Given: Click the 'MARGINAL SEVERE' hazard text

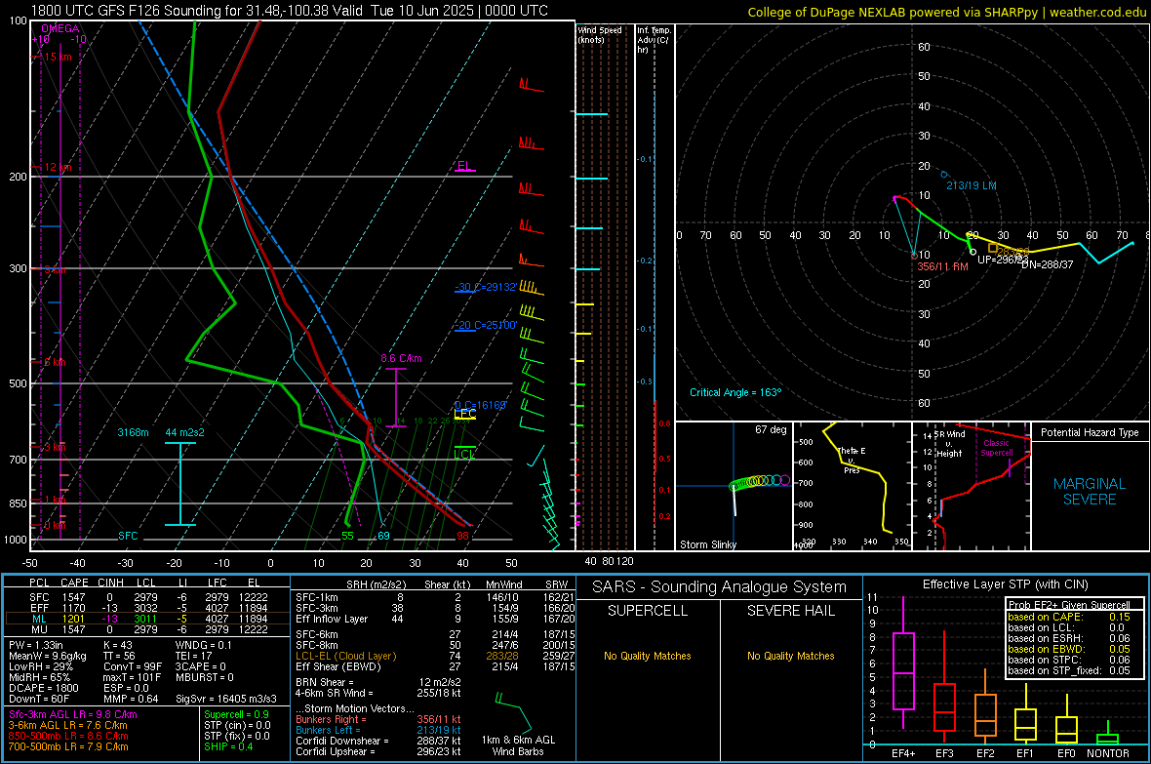Looking at the screenshot, I should click(1090, 492).
